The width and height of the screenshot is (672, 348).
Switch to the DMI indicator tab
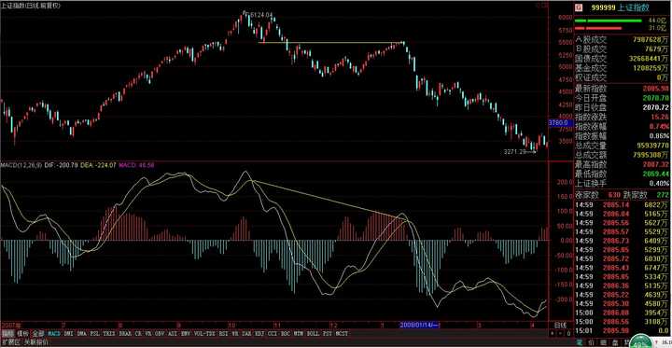(68, 333)
